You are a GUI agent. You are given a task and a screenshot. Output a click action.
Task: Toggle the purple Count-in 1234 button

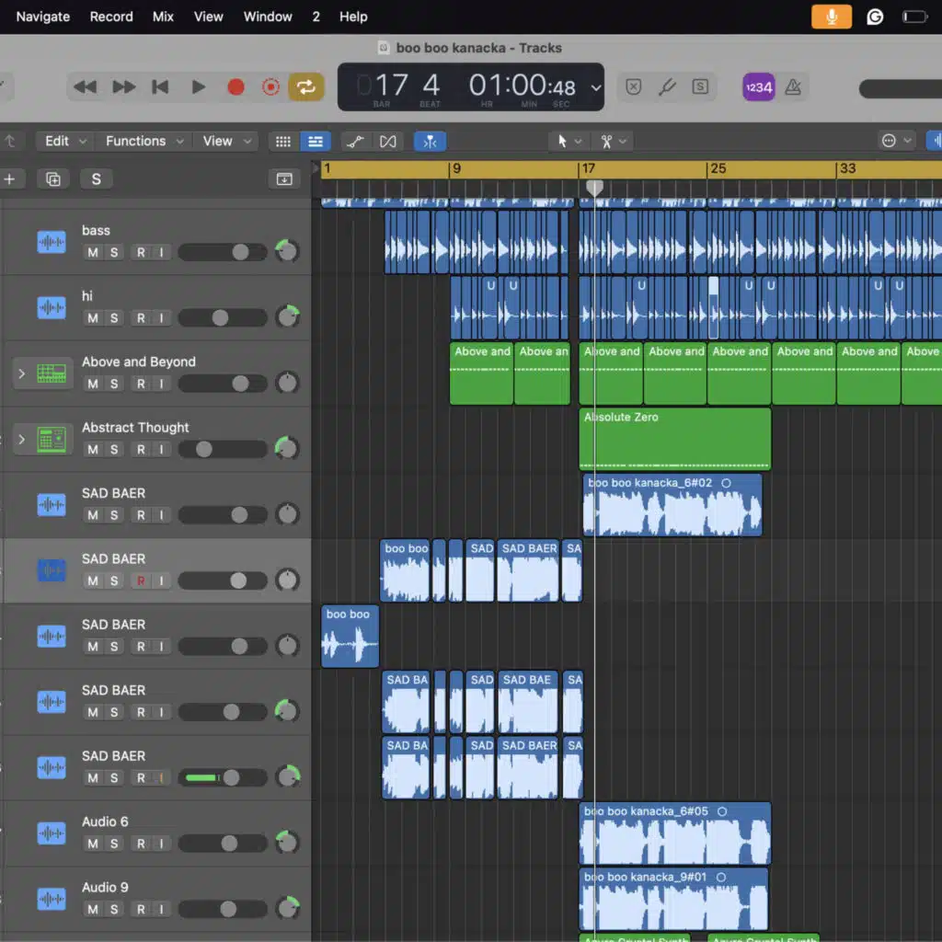[x=758, y=87]
